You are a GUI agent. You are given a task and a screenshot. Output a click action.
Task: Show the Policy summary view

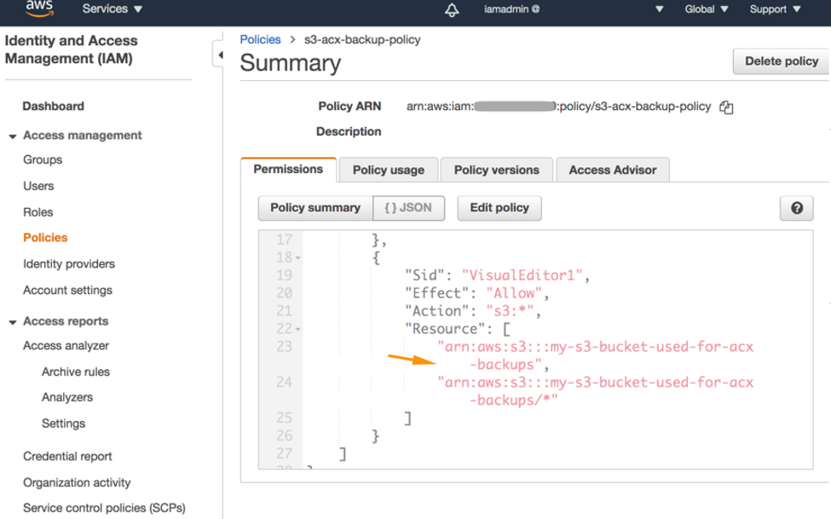click(315, 208)
